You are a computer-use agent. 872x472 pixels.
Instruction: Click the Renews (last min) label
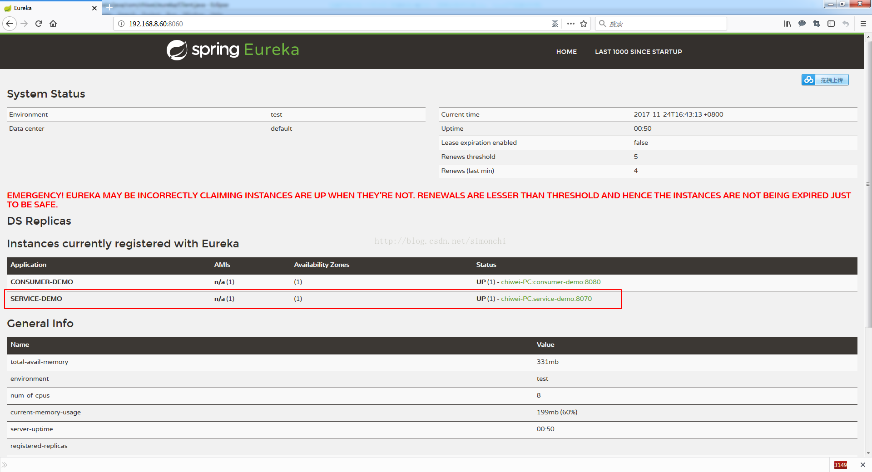468,171
